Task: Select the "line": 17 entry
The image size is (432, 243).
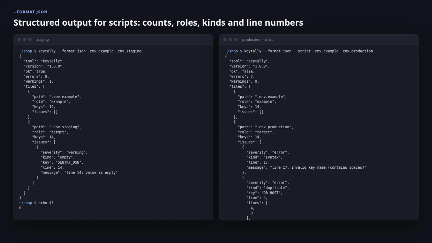Action: 258,162
